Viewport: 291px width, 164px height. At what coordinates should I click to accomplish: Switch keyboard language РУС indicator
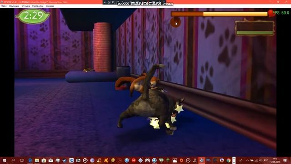point(266,160)
